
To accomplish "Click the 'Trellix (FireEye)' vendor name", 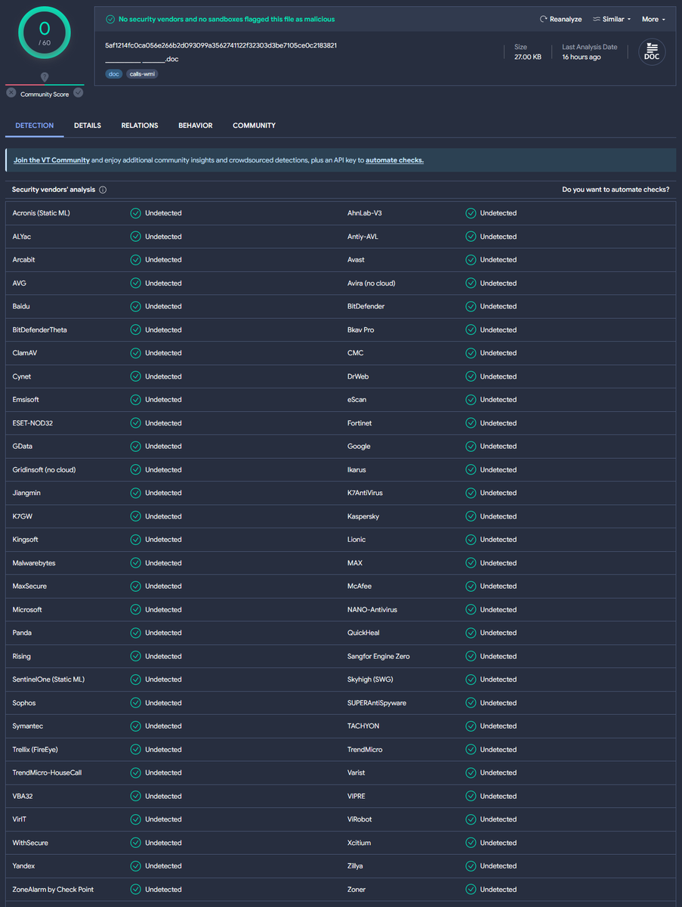I will pyautogui.click(x=35, y=750).
